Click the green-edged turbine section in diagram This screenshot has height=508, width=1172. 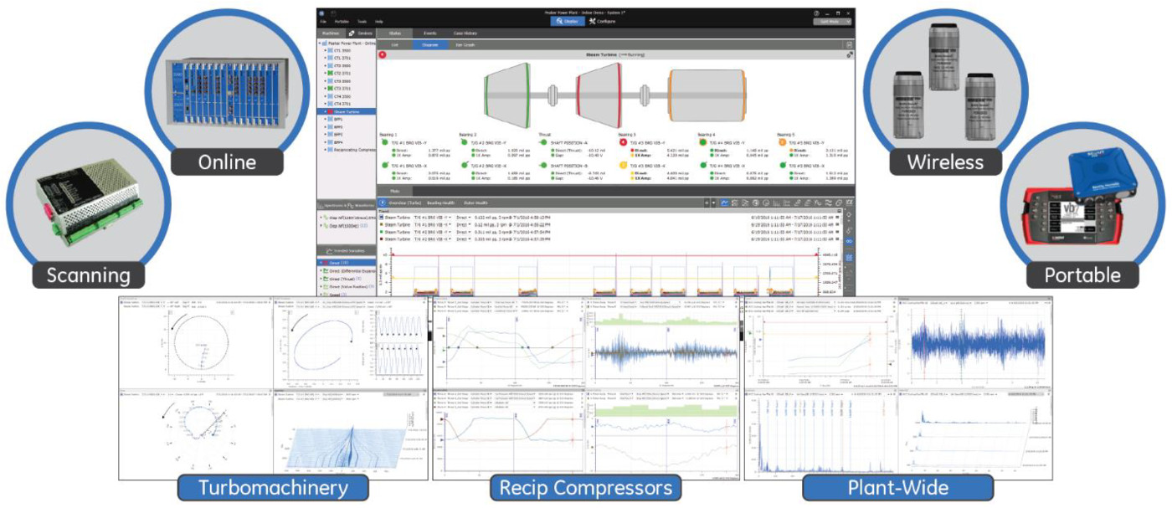(x=506, y=95)
